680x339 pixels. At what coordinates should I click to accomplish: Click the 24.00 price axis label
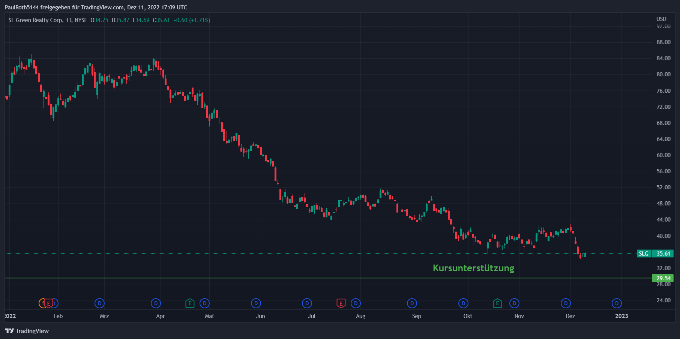point(663,300)
